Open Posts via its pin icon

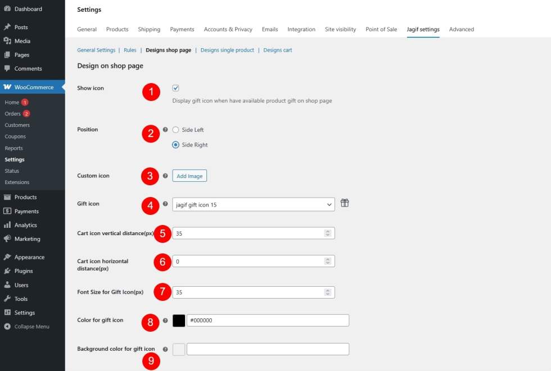point(7,27)
